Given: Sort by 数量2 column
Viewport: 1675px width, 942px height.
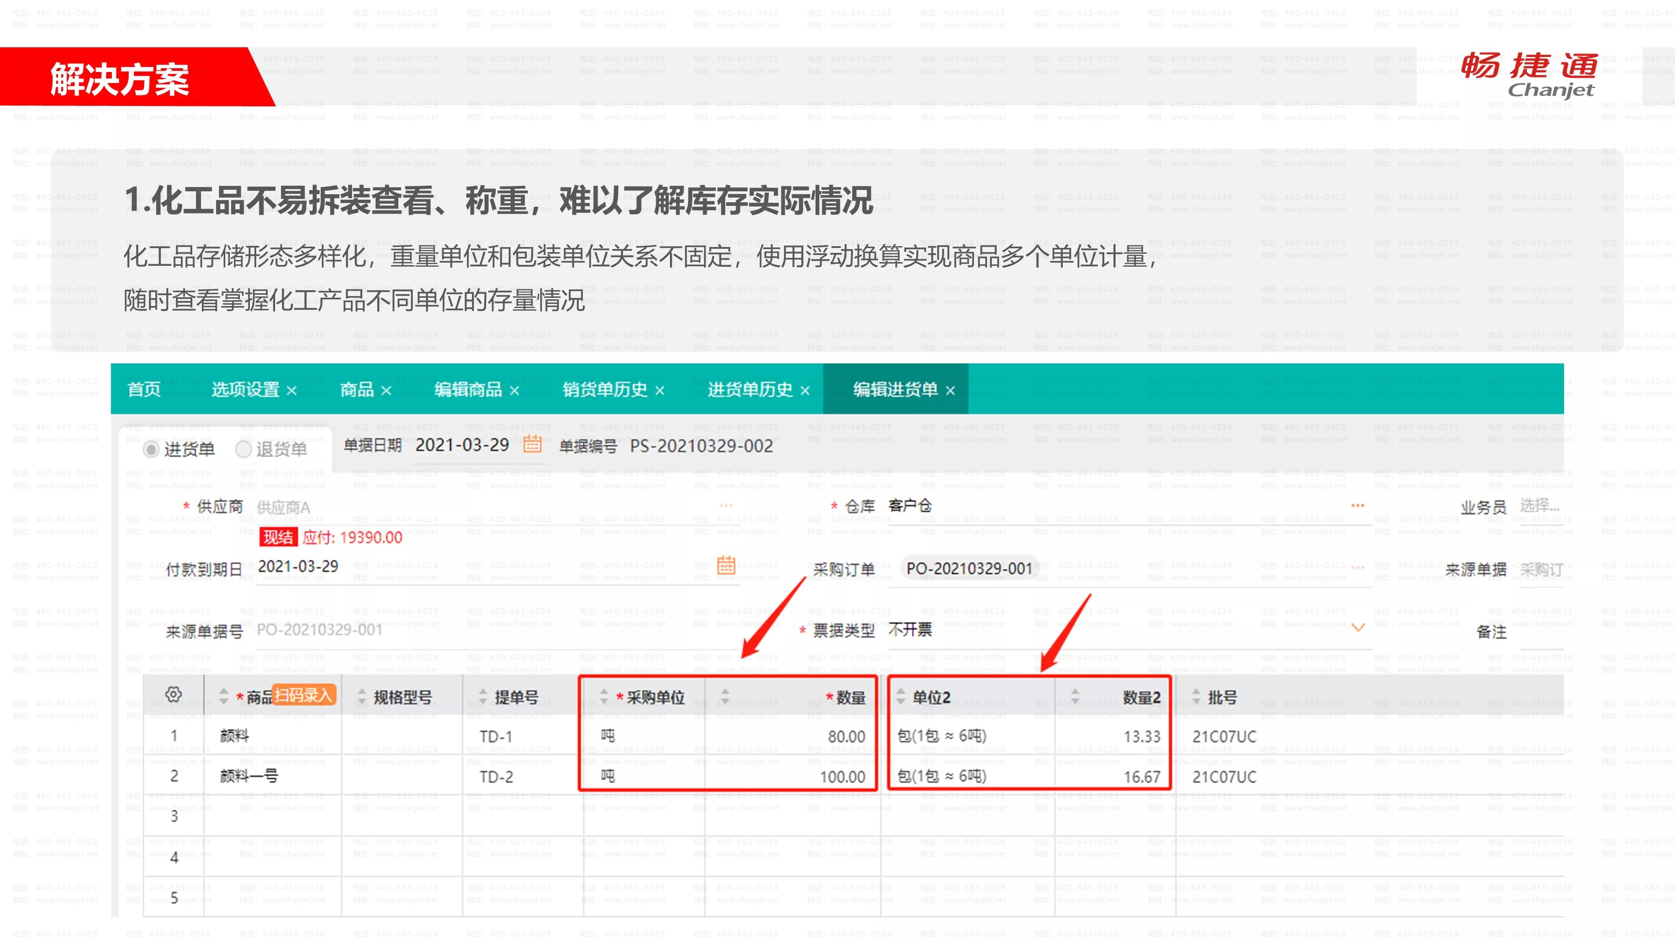Looking at the screenshot, I should point(1075,697).
